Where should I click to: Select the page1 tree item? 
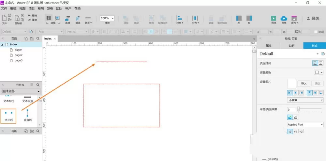point(18,50)
